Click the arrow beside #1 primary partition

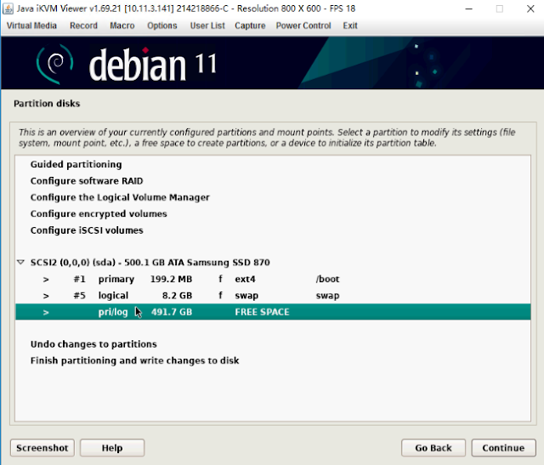pyautogui.click(x=46, y=280)
